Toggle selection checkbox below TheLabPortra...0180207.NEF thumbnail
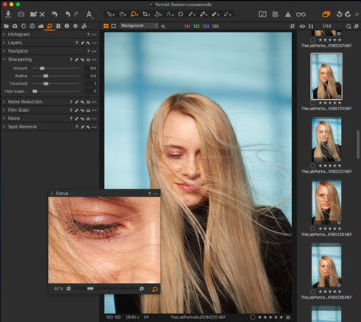The height and width of the screenshot is (322, 361). (x=312, y=40)
